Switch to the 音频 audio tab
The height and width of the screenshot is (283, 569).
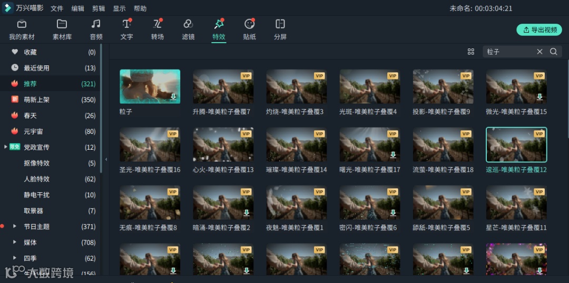[96, 30]
